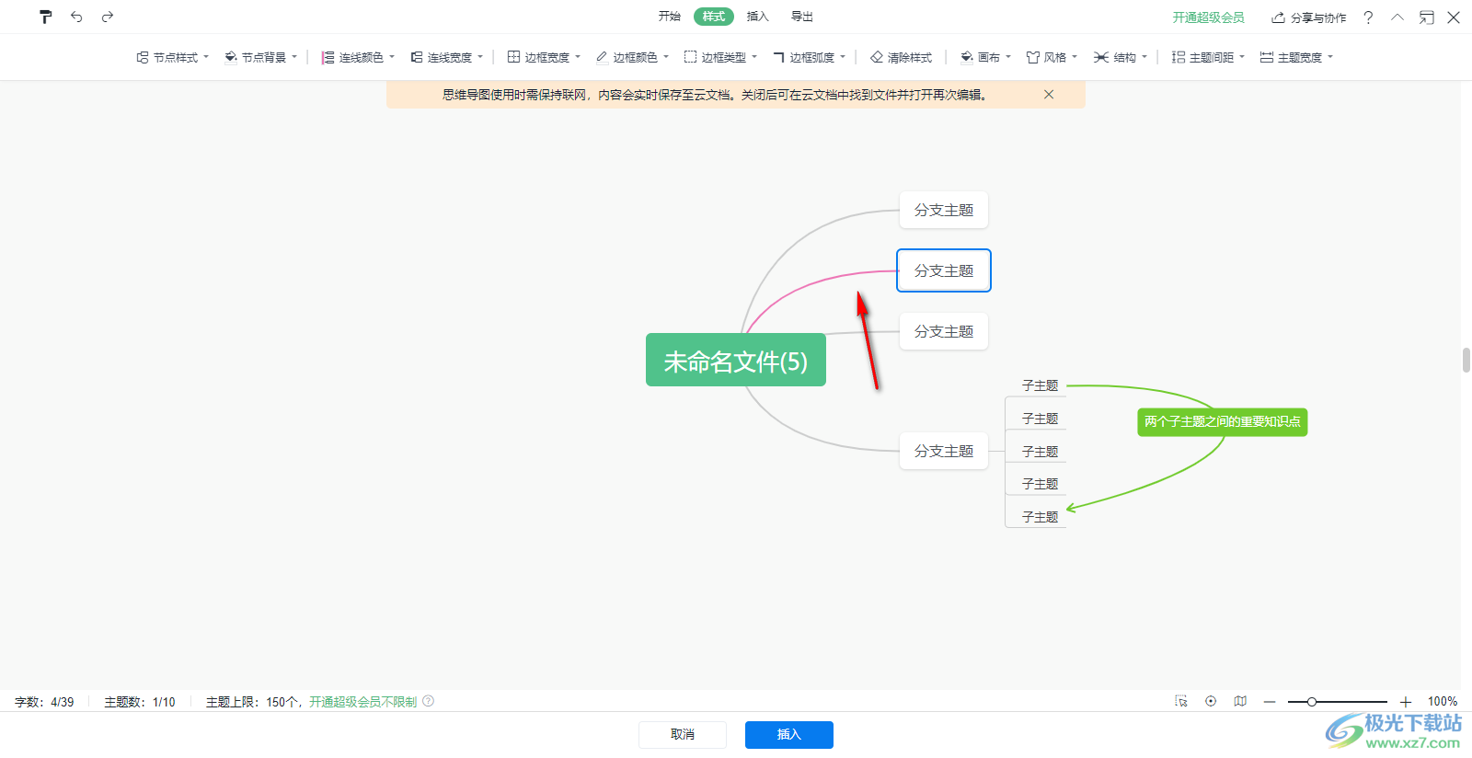1472x758 pixels.
Task: Click the structure icon
Action: 1101,57
